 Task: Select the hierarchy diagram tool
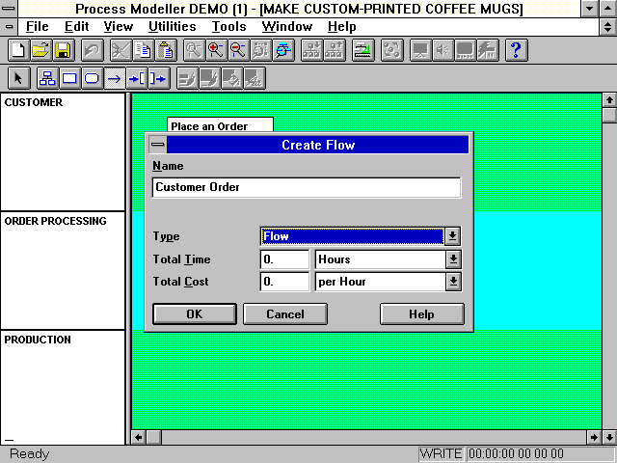pyautogui.click(x=46, y=78)
